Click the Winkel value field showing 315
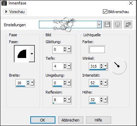This screenshot has height=126, width=137. pos(94,66)
